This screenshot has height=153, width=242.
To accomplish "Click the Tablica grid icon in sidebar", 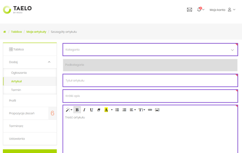I will tap(11, 49).
